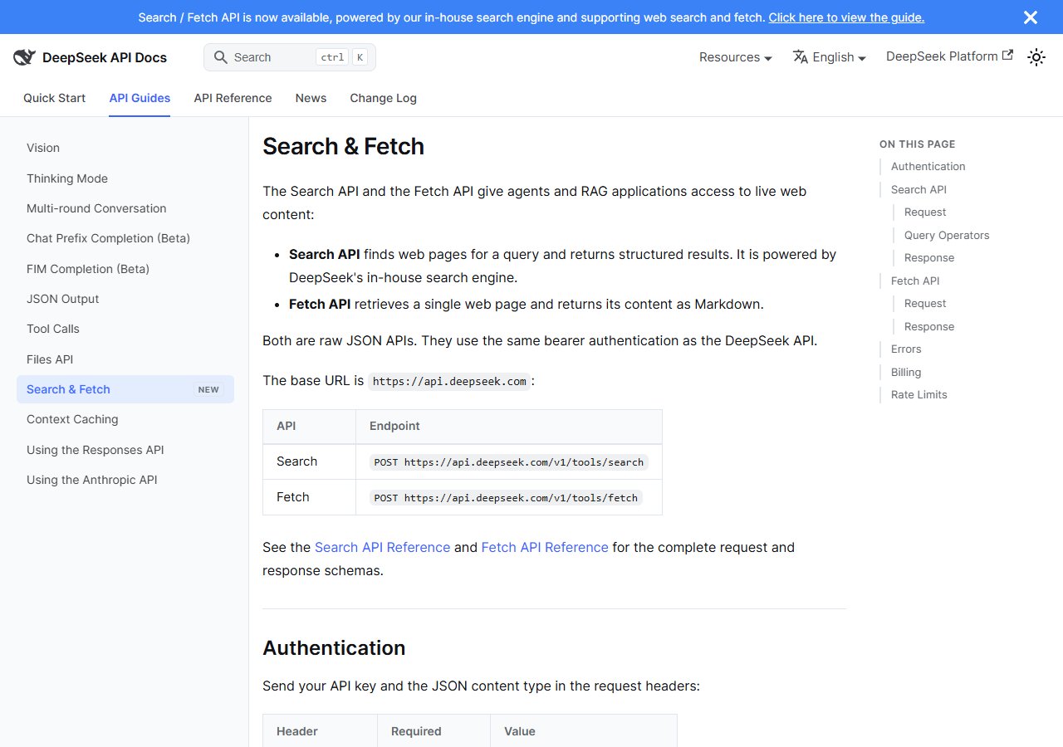Open Tool Calls in the sidebar
Viewport: 1063px width, 747px height.
point(125,329)
